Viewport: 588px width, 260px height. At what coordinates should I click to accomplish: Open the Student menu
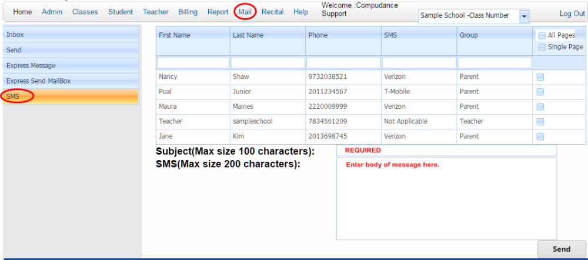click(x=121, y=12)
